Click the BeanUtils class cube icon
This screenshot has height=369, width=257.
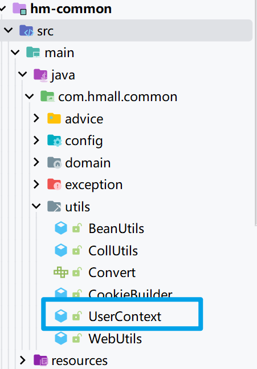pos(61,228)
